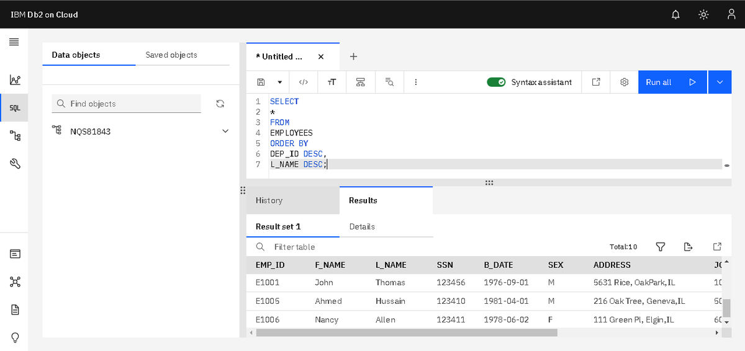
Task: Click the IBM Db2 on Cloud title
Action: 44,14
